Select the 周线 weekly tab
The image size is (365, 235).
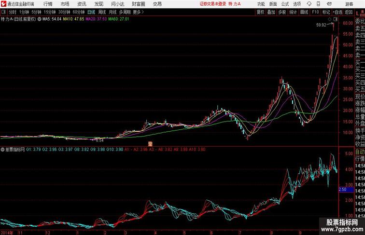(102, 12)
